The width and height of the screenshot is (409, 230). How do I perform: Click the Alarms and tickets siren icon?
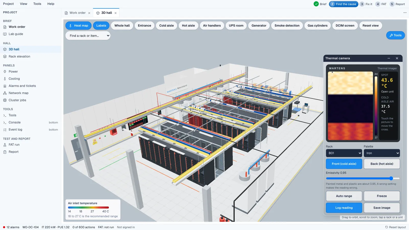(5, 86)
